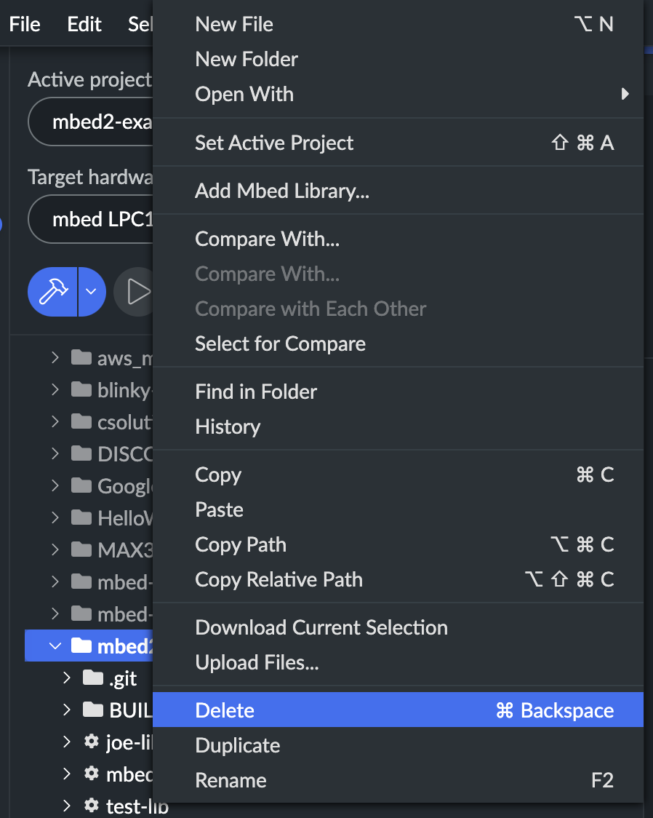Viewport: 653px width, 818px height.
Task: Click the blinky folder icon
Action: [81, 389]
